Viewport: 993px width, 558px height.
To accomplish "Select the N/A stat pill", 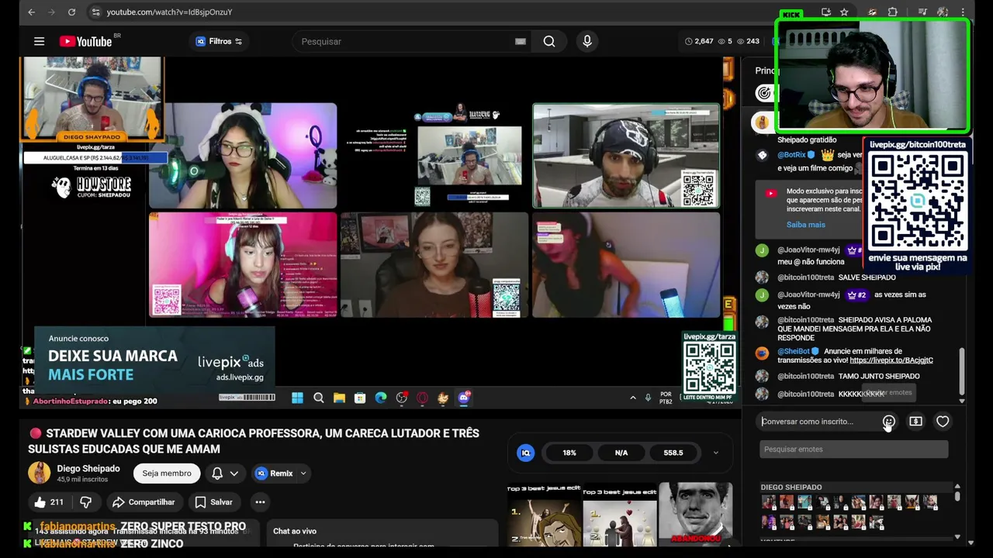I will click(621, 453).
